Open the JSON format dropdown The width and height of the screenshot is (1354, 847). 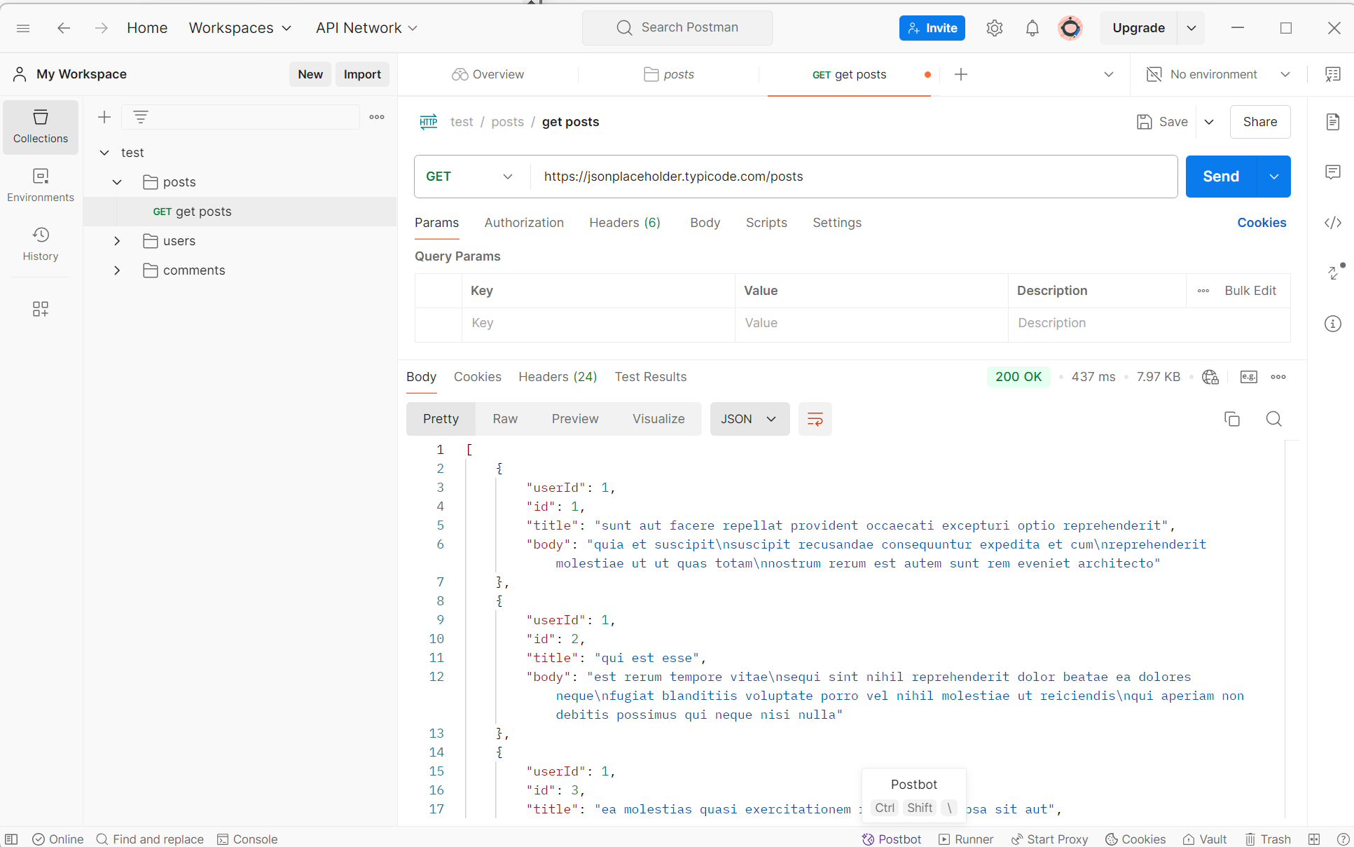click(749, 419)
